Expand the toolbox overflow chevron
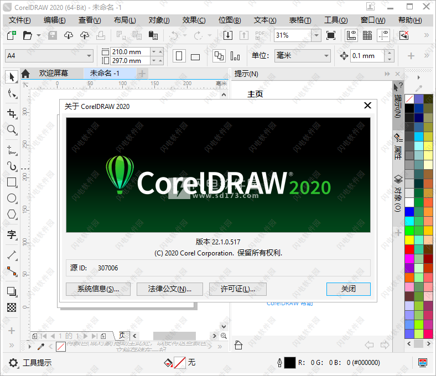The width and height of the screenshot is (436, 376). click(12, 345)
